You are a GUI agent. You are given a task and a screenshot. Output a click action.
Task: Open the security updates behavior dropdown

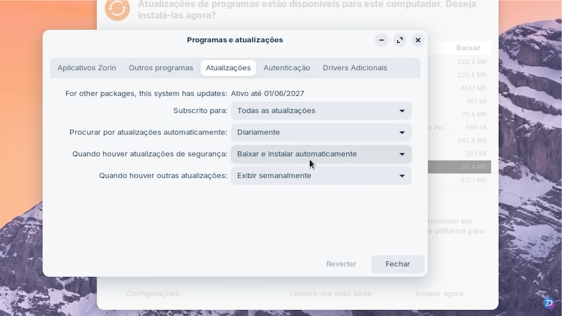pos(321,154)
